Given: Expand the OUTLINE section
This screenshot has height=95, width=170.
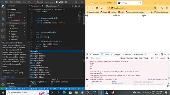Looking at the screenshot, I should pos(16,83).
